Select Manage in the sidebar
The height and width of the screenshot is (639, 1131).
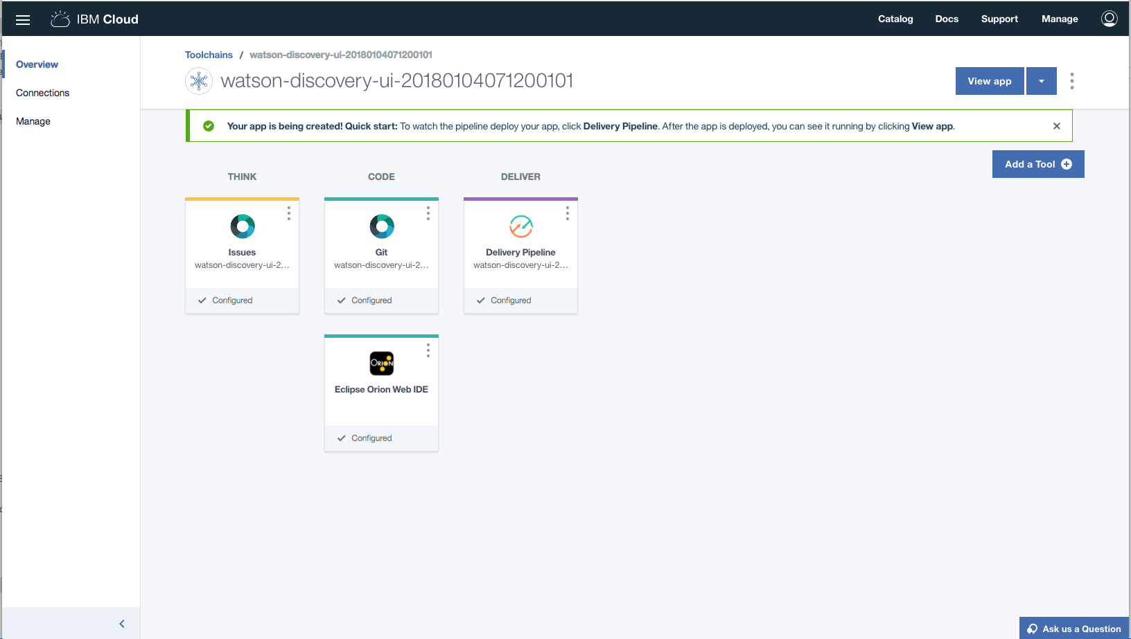coord(33,121)
